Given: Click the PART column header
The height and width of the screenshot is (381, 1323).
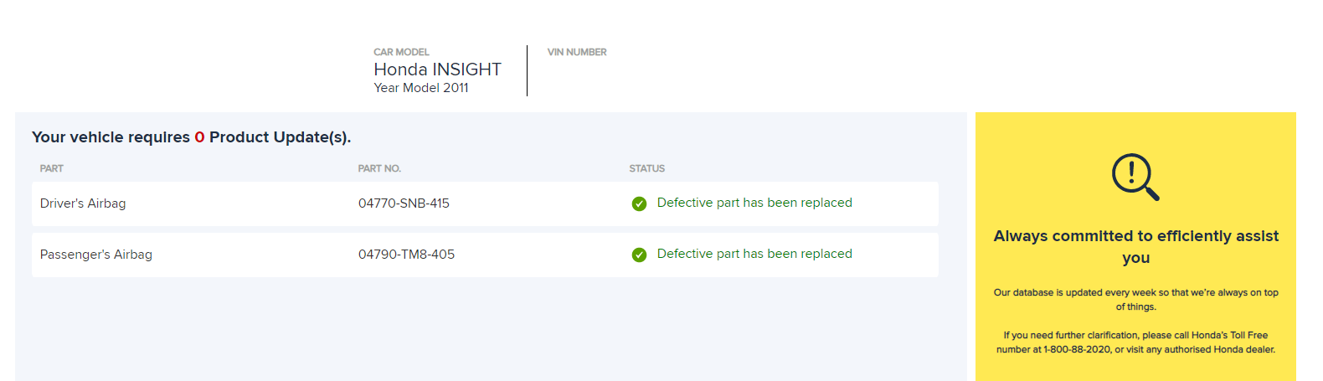Looking at the screenshot, I should (x=52, y=168).
